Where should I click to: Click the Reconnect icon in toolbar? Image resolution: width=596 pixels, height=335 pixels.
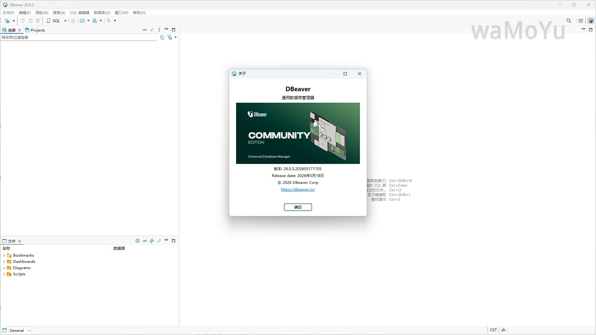point(30,21)
